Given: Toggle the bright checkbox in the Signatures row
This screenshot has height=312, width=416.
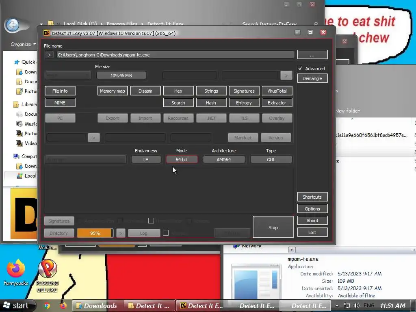Looking at the screenshot, I should [x=151, y=221].
